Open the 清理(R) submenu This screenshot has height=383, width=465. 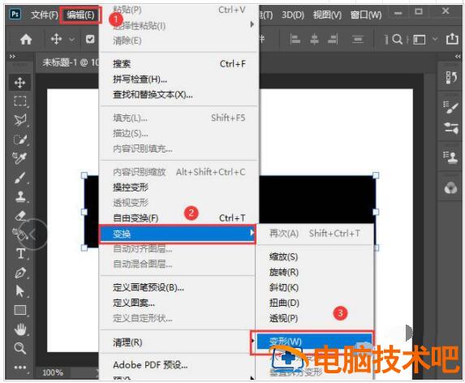tap(178, 342)
